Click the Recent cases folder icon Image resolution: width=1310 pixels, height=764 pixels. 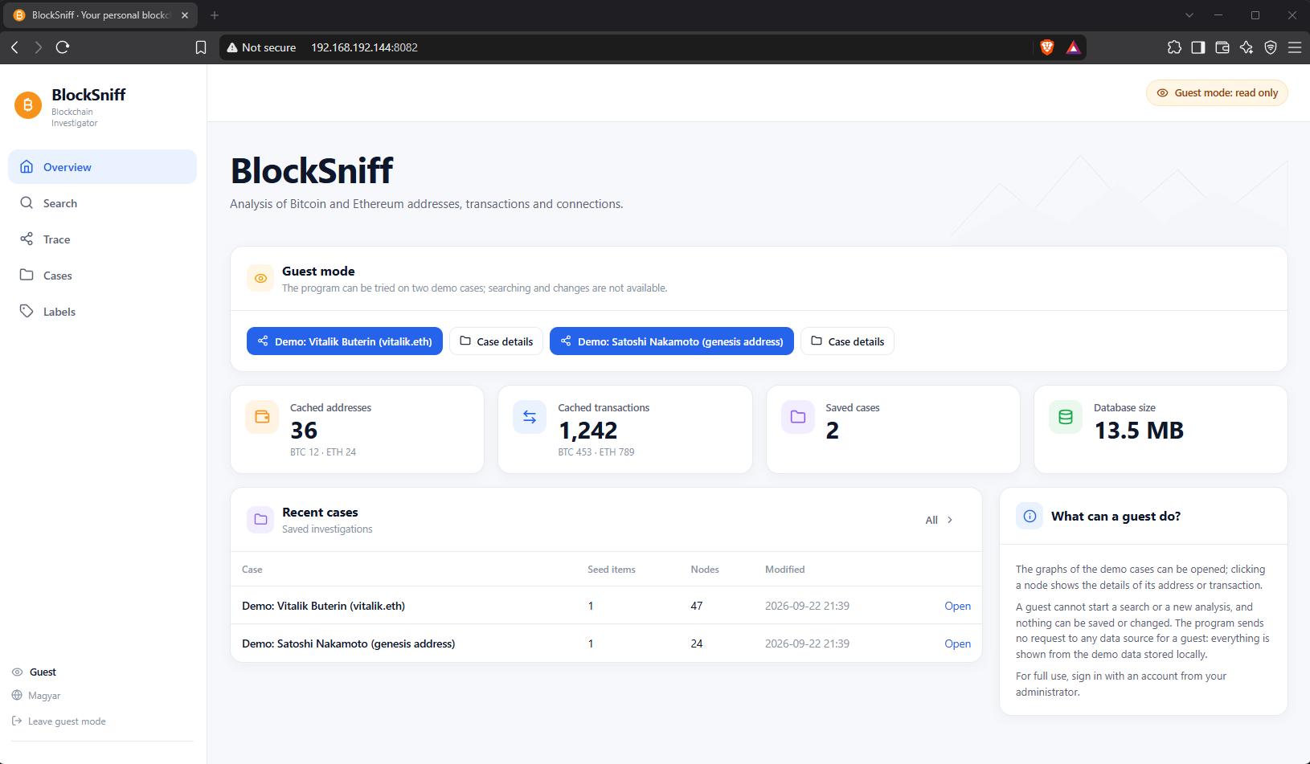(260, 520)
